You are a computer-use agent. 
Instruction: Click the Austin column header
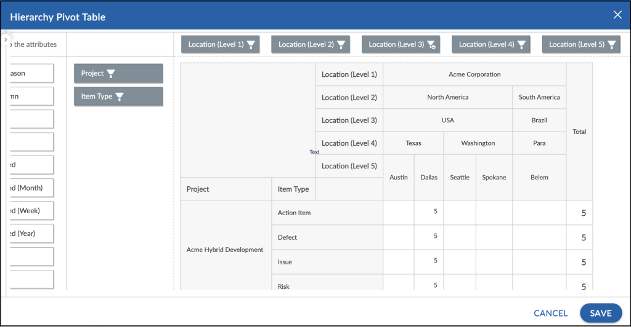pos(399,178)
